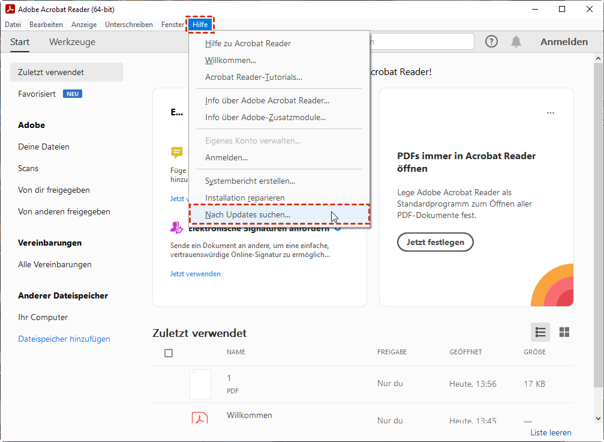Viewport: 604px width, 442px height.
Task: Open the help question mark icon
Action: pyautogui.click(x=491, y=41)
